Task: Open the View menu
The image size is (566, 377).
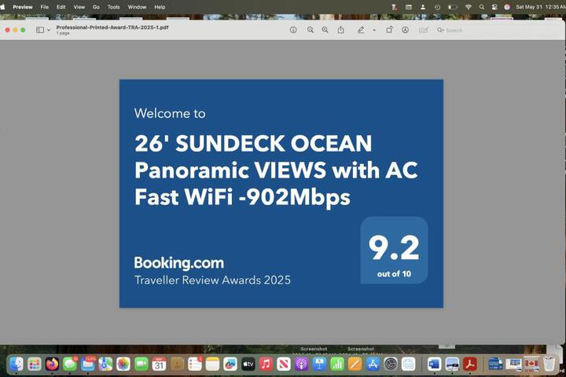Action: pos(79,7)
